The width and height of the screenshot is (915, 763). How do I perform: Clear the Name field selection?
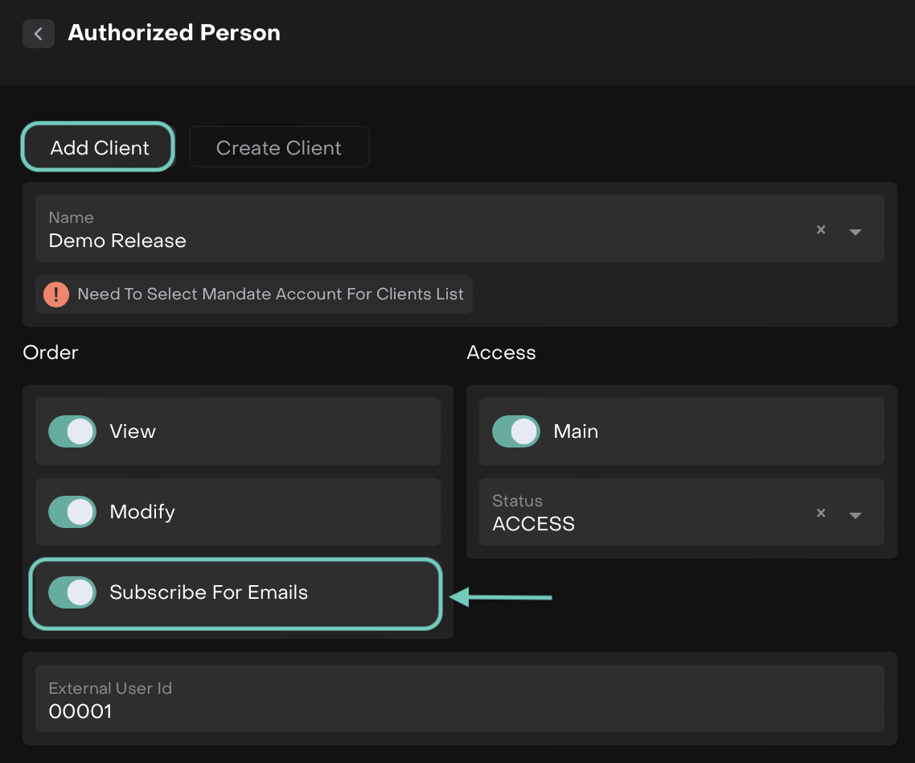[821, 230]
